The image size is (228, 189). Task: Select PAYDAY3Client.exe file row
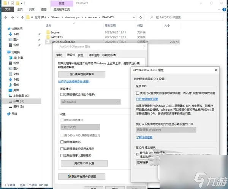click(113, 42)
